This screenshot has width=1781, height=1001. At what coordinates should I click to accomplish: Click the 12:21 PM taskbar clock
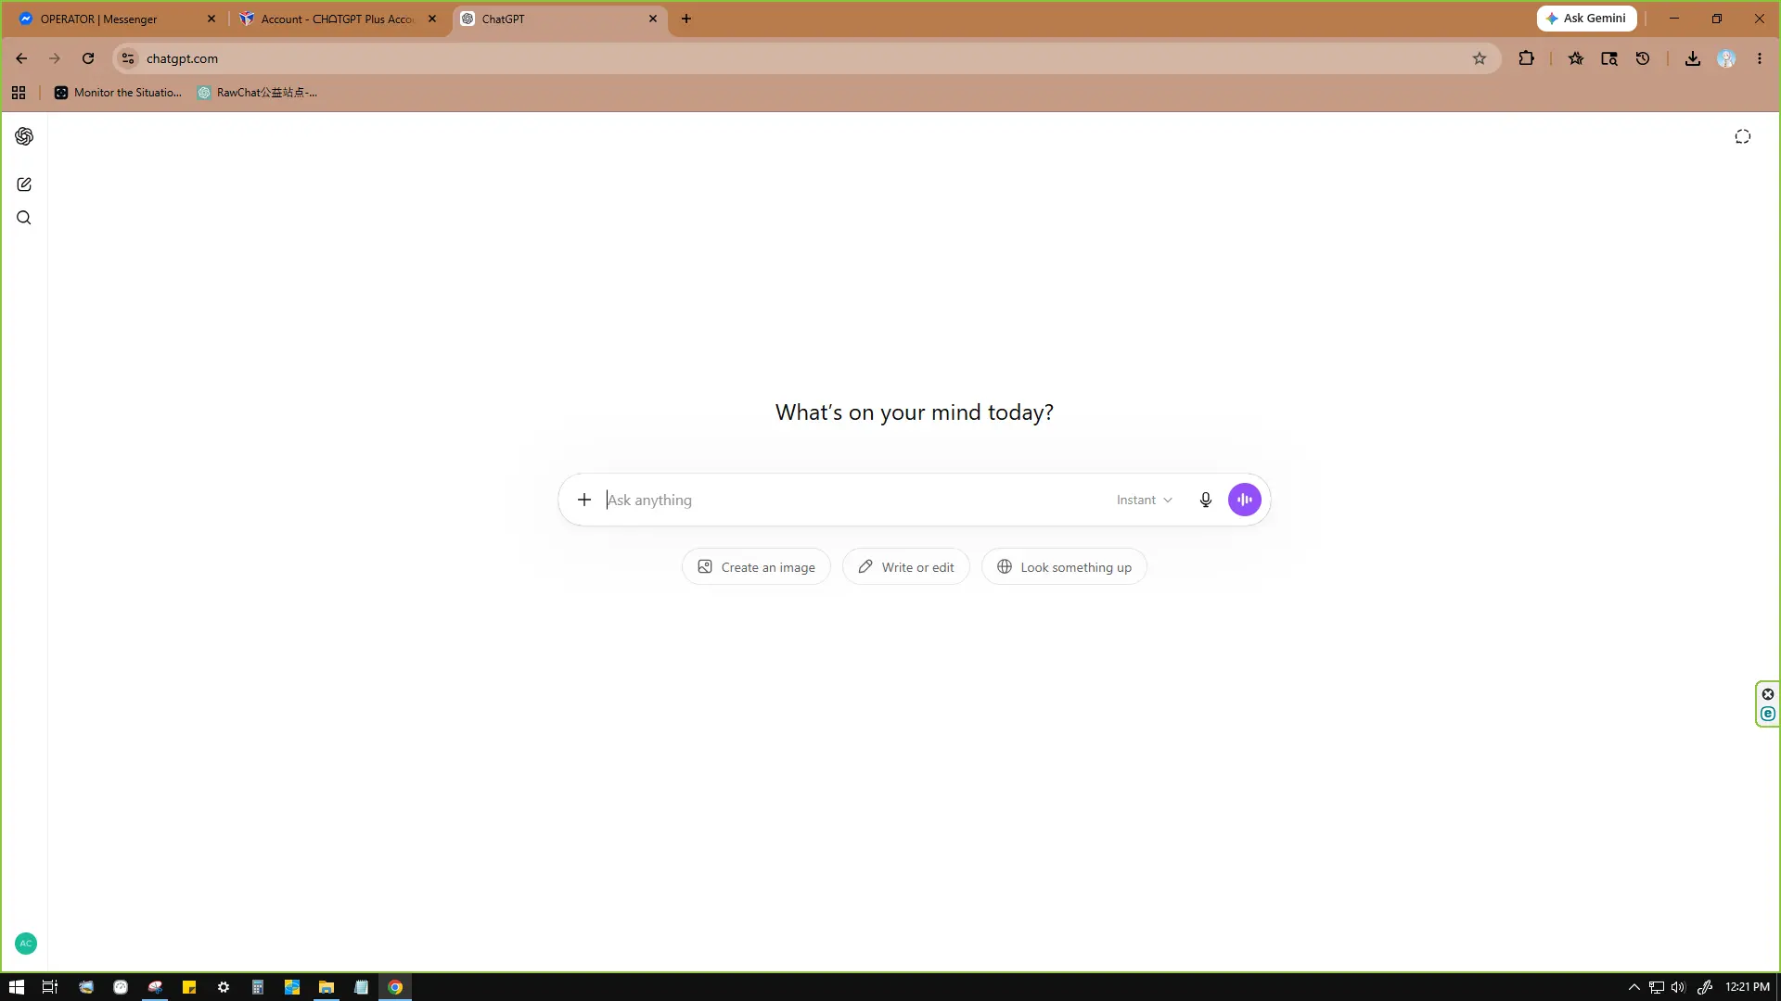1748,987
